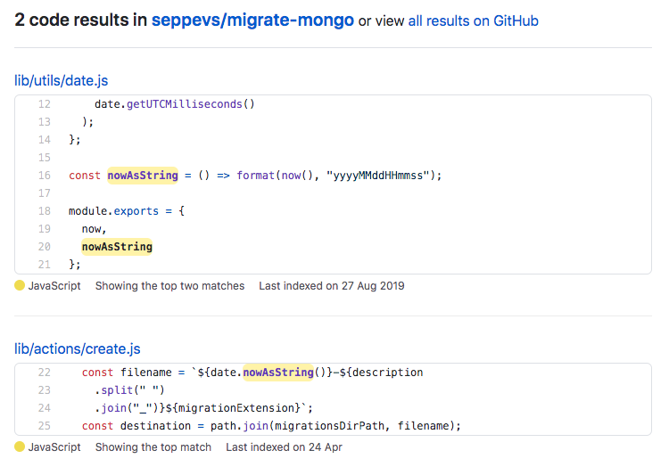
Task: Click line number 12 in date.js
Action: 45,104
